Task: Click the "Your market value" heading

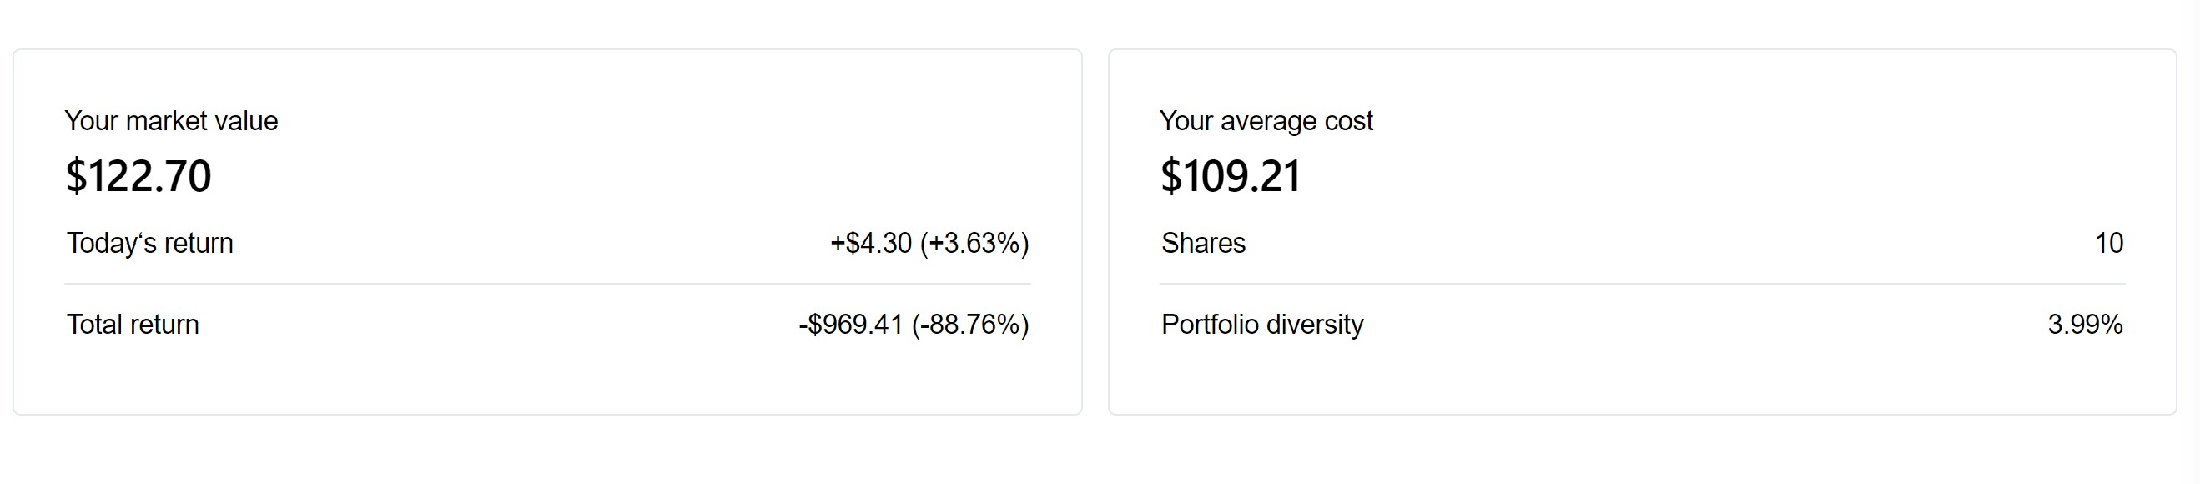Action: [x=171, y=121]
